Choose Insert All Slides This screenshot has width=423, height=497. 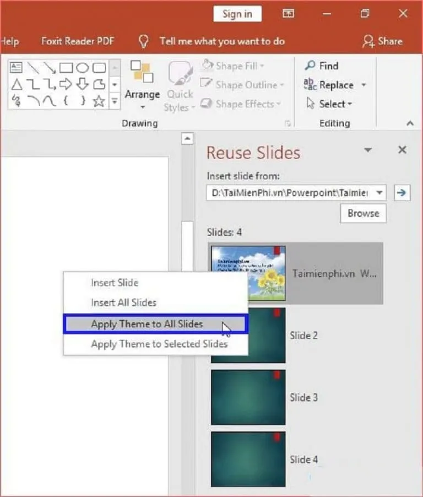(x=155, y=302)
